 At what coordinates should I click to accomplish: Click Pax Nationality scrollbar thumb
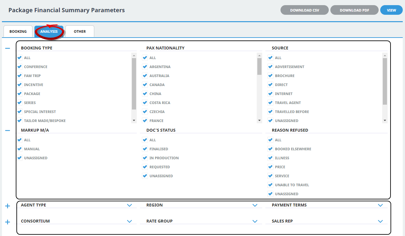(260, 66)
